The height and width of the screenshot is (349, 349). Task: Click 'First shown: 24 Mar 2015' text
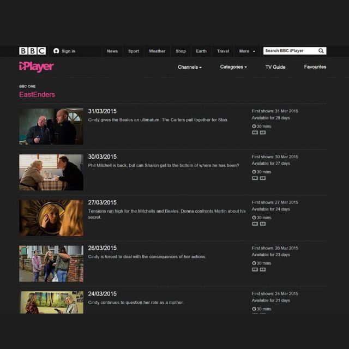click(x=275, y=293)
